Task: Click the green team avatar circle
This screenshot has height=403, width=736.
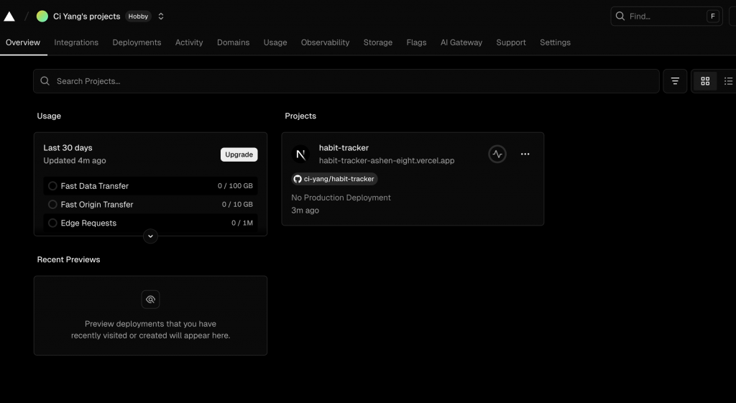Action: click(x=42, y=17)
